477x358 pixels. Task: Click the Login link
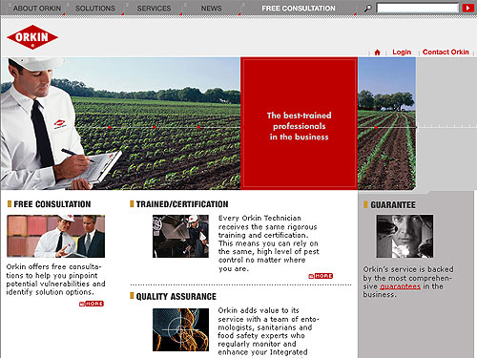pos(402,52)
